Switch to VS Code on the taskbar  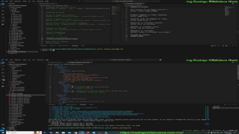click(x=82, y=133)
